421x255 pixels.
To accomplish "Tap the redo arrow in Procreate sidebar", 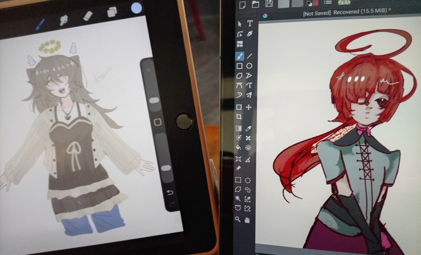I will [172, 204].
